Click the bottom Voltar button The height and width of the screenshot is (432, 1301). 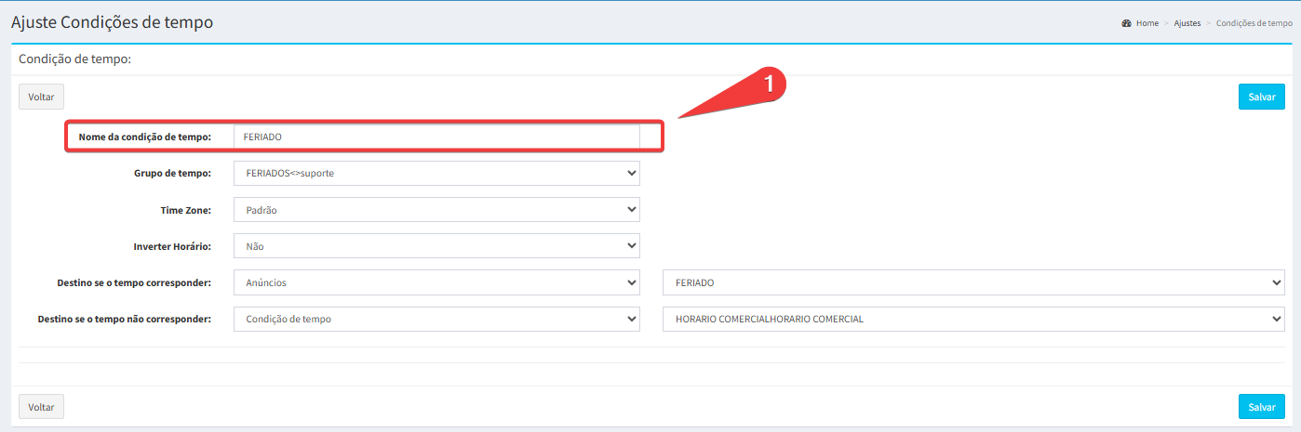click(41, 407)
